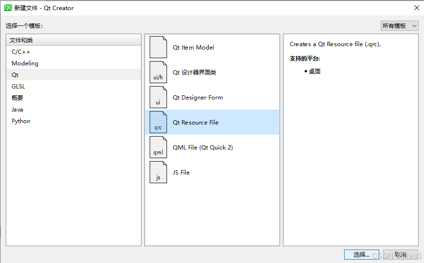Click the Qt Item Model file icon

coord(158,47)
